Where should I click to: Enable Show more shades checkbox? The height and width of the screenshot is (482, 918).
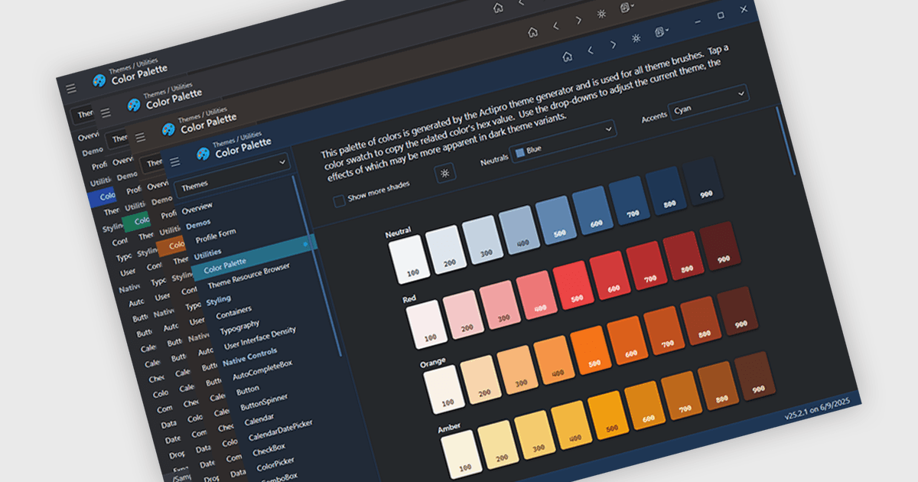339,201
